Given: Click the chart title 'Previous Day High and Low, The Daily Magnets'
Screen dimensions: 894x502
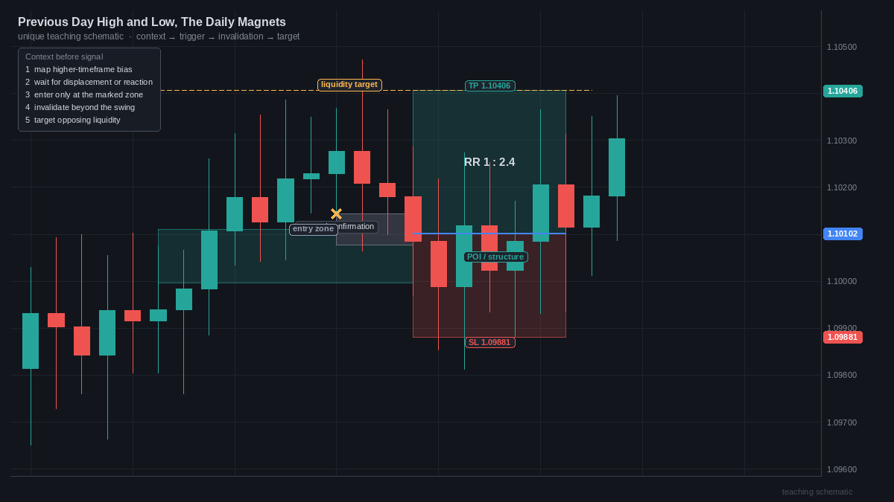Looking at the screenshot, I should pyautogui.click(x=152, y=22).
